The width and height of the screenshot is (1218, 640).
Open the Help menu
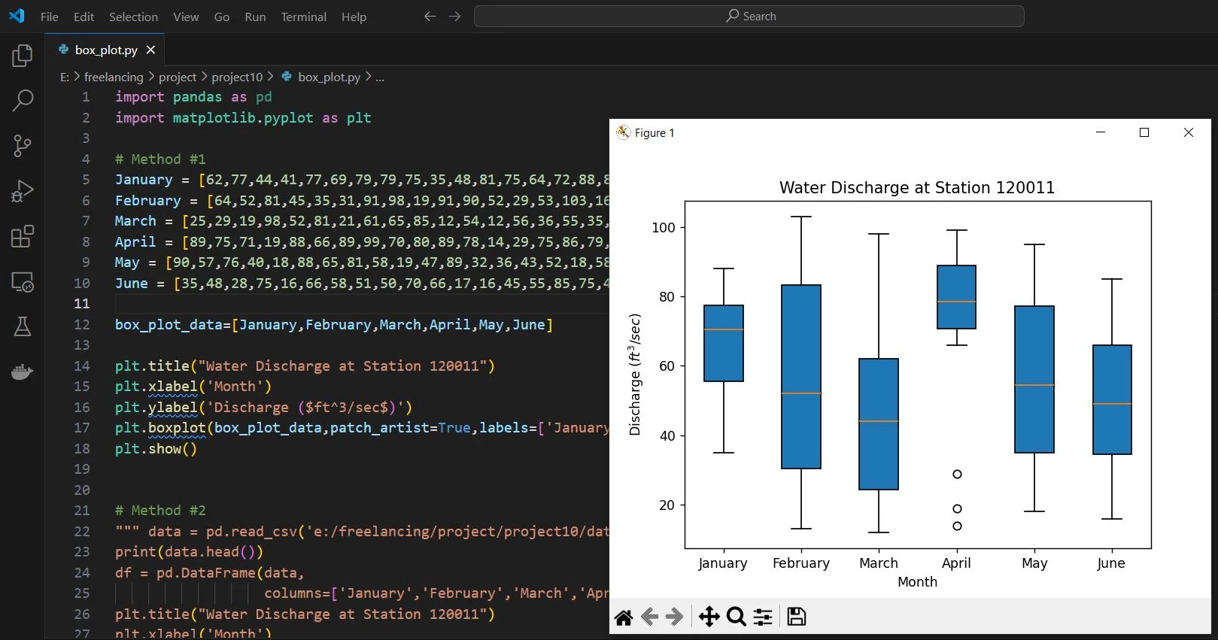click(354, 17)
